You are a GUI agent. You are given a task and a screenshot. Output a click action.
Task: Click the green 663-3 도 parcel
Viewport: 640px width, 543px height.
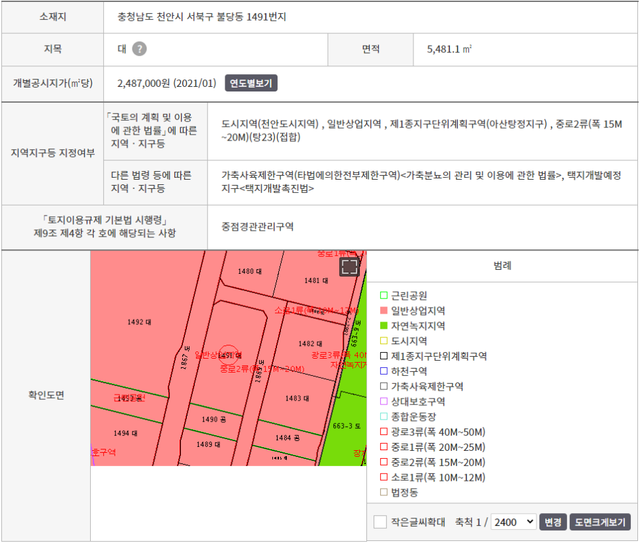tap(347, 426)
